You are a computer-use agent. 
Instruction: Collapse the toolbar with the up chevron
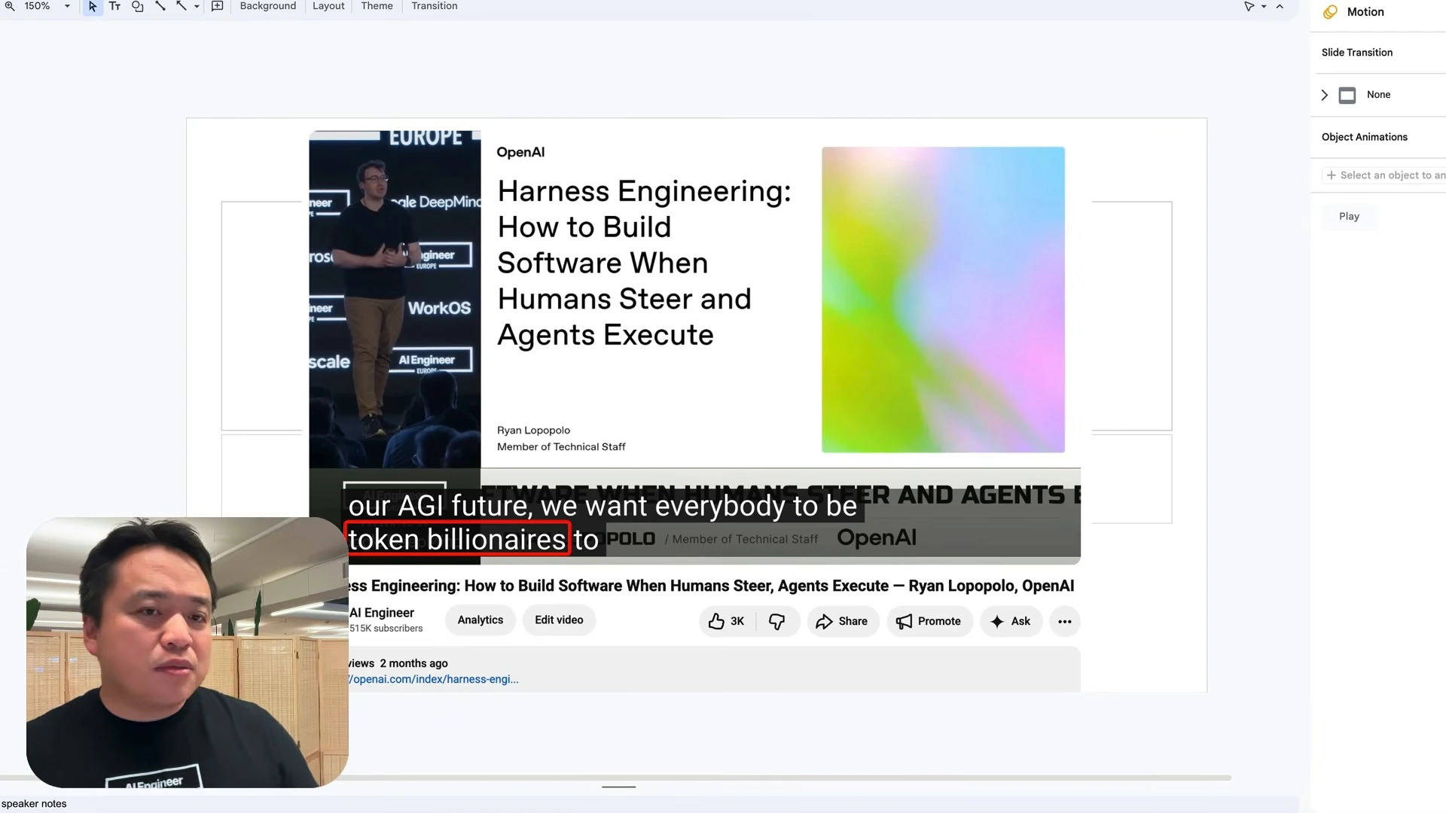[1280, 6]
